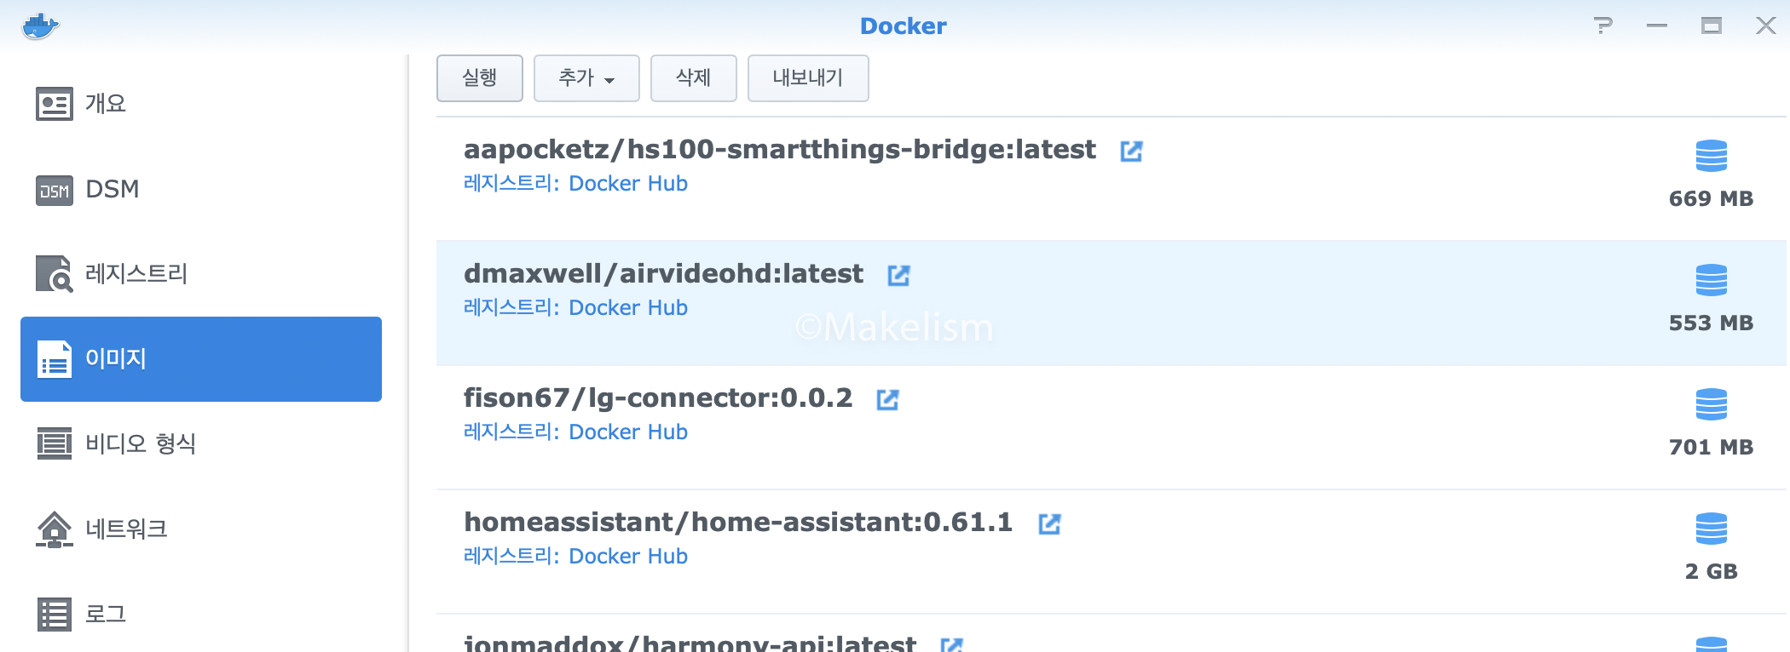Click database size icon above 553 MB

(x=1711, y=280)
